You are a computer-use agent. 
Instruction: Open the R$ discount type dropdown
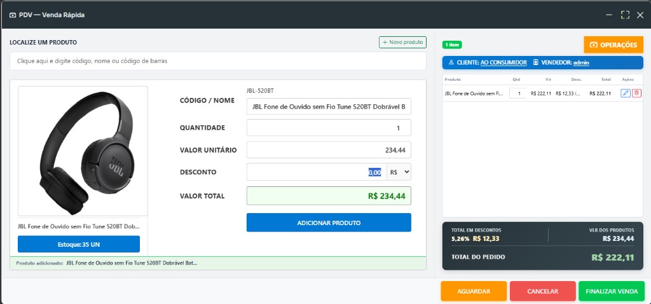[399, 172]
